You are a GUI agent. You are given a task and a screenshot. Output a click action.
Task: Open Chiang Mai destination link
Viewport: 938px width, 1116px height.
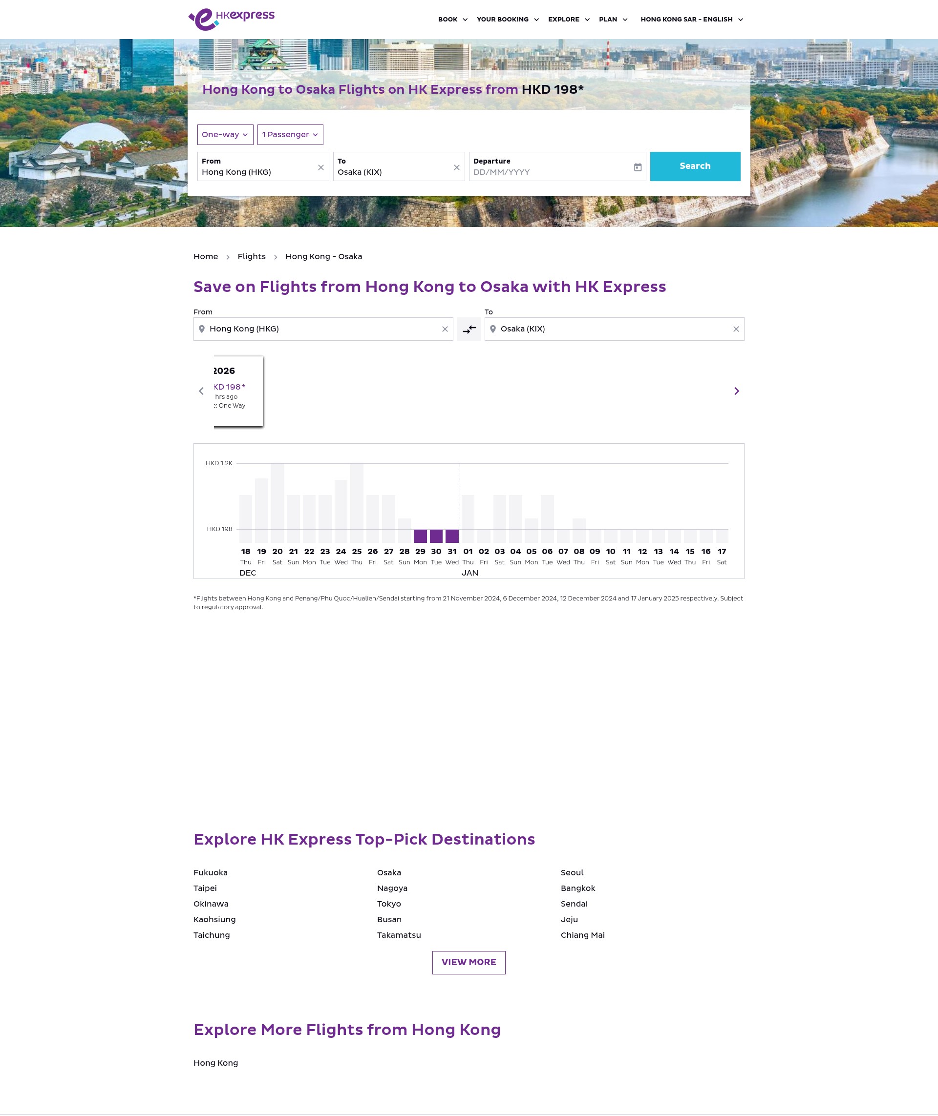(x=583, y=935)
